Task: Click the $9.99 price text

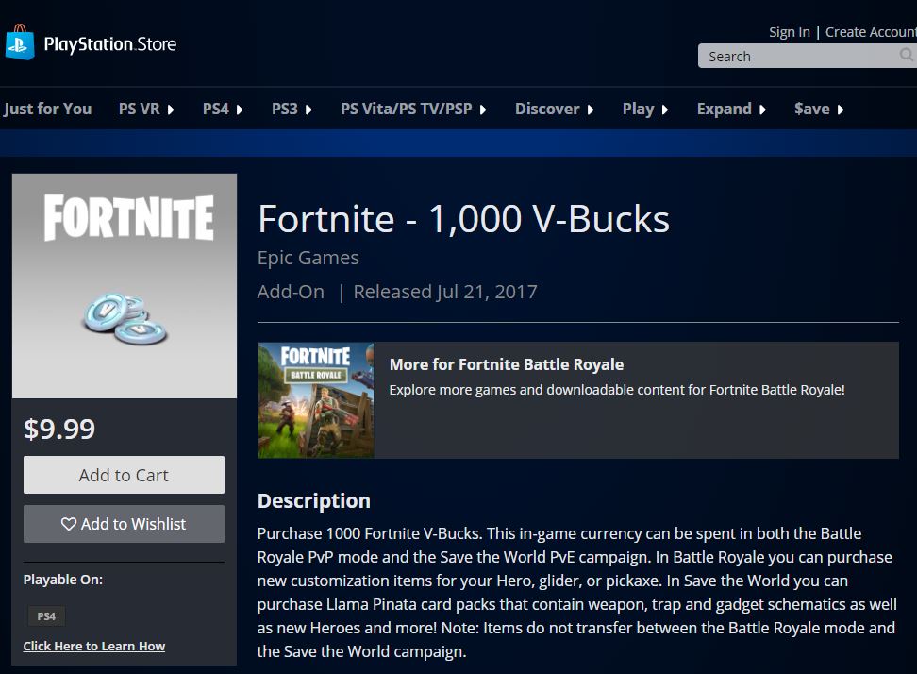Action: [59, 429]
